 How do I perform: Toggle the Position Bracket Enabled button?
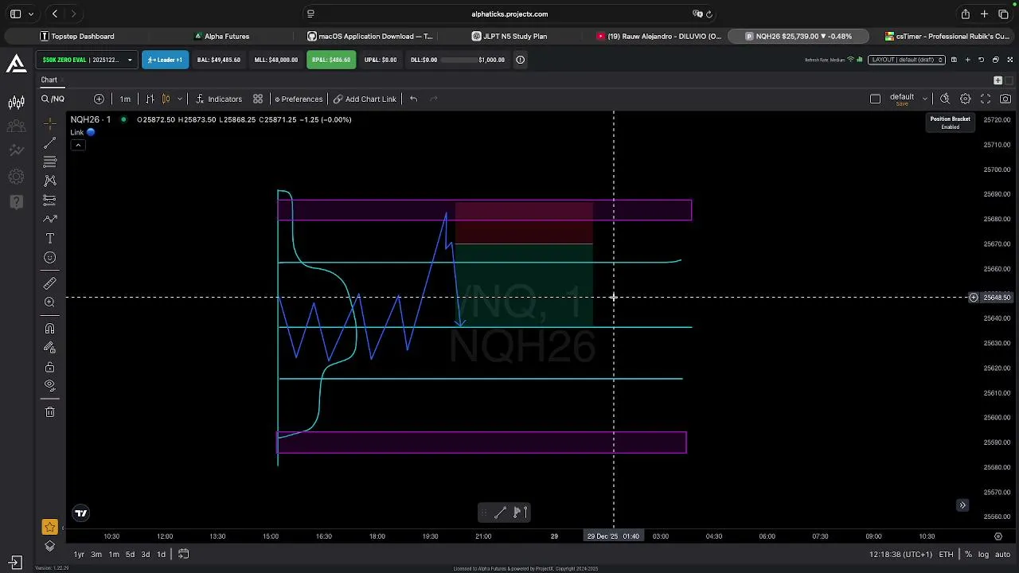point(950,123)
